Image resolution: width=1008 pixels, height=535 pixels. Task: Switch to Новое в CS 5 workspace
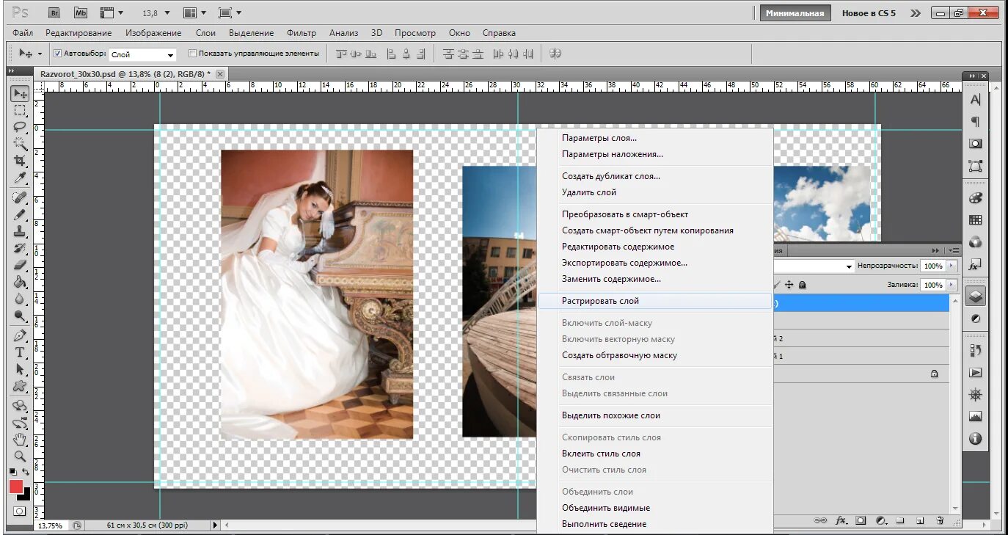(x=869, y=13)
